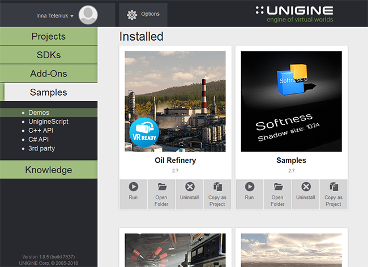Expand the Inna Teteniuk account dropdown
Screen dimensions: 368x267
55,16
